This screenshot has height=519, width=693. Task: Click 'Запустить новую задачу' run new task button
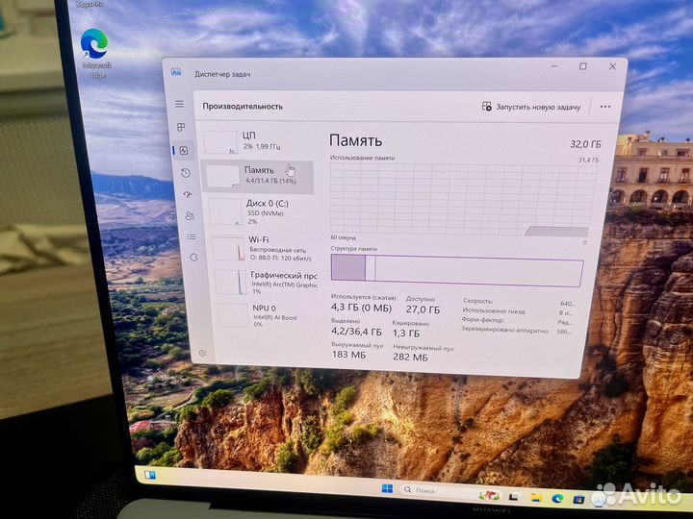531,107
